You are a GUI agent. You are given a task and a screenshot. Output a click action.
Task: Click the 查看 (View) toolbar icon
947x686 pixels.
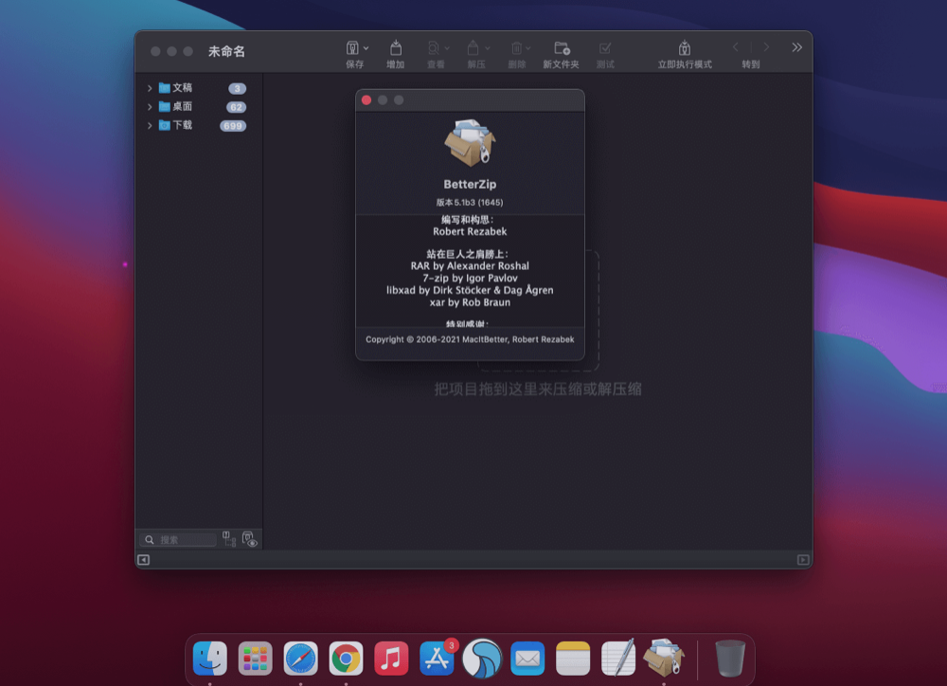click(433, 48)
